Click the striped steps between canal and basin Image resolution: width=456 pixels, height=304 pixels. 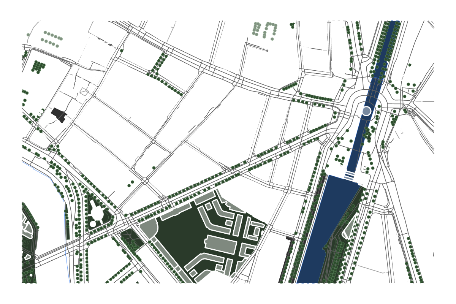pos(350,176)
